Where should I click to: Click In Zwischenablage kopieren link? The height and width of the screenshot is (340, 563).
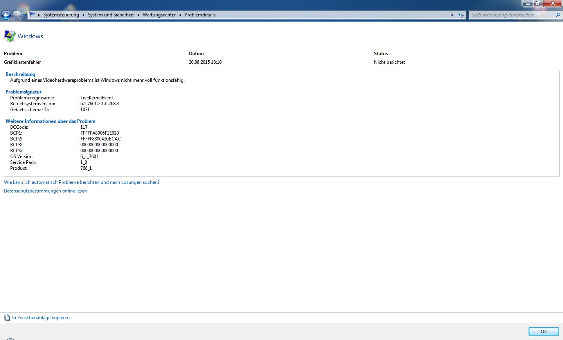click(x=41, y=318)
